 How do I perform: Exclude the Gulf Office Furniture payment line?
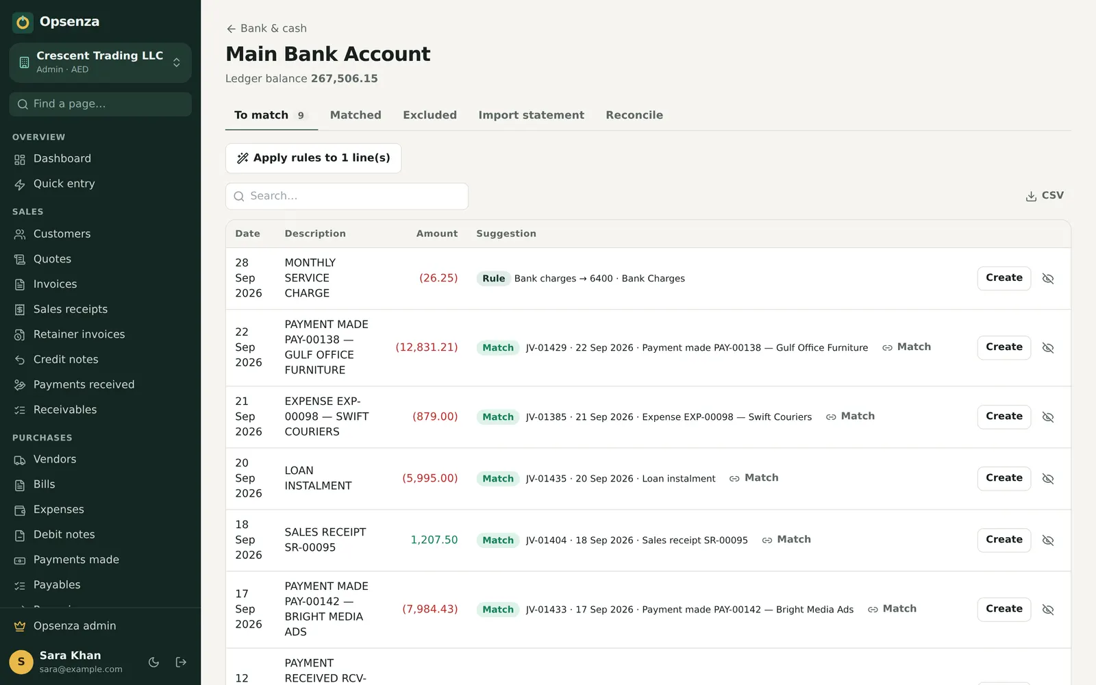click(1048, 348)
